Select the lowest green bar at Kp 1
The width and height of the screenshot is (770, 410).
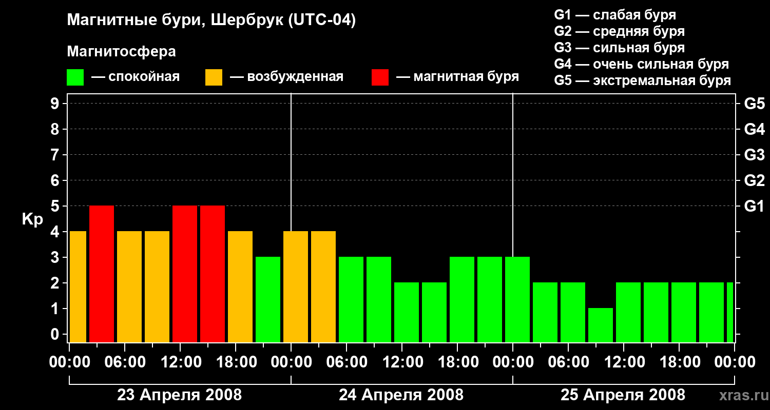[x=601, y=325]
